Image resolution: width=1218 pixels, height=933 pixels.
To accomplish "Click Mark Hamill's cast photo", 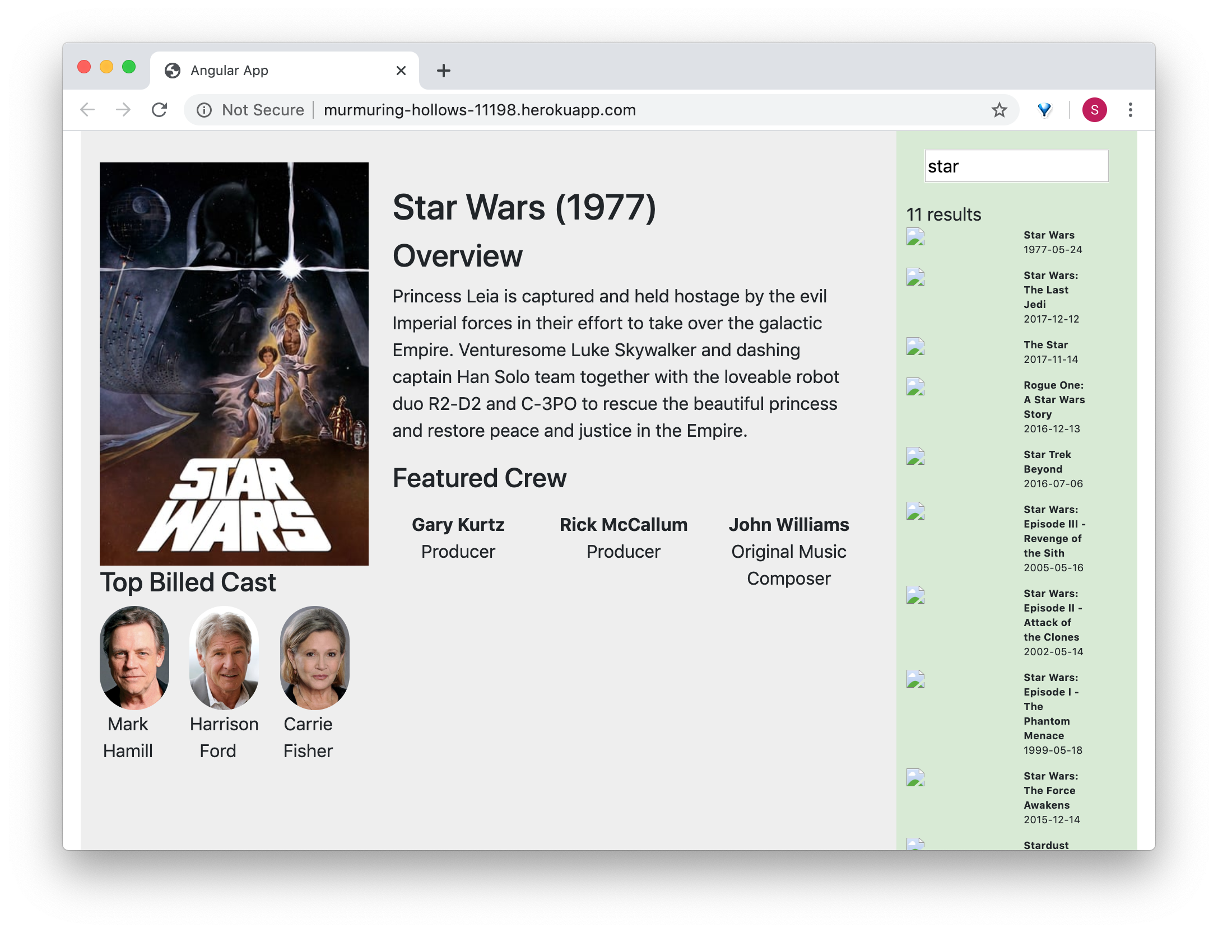I will [134, 657].
